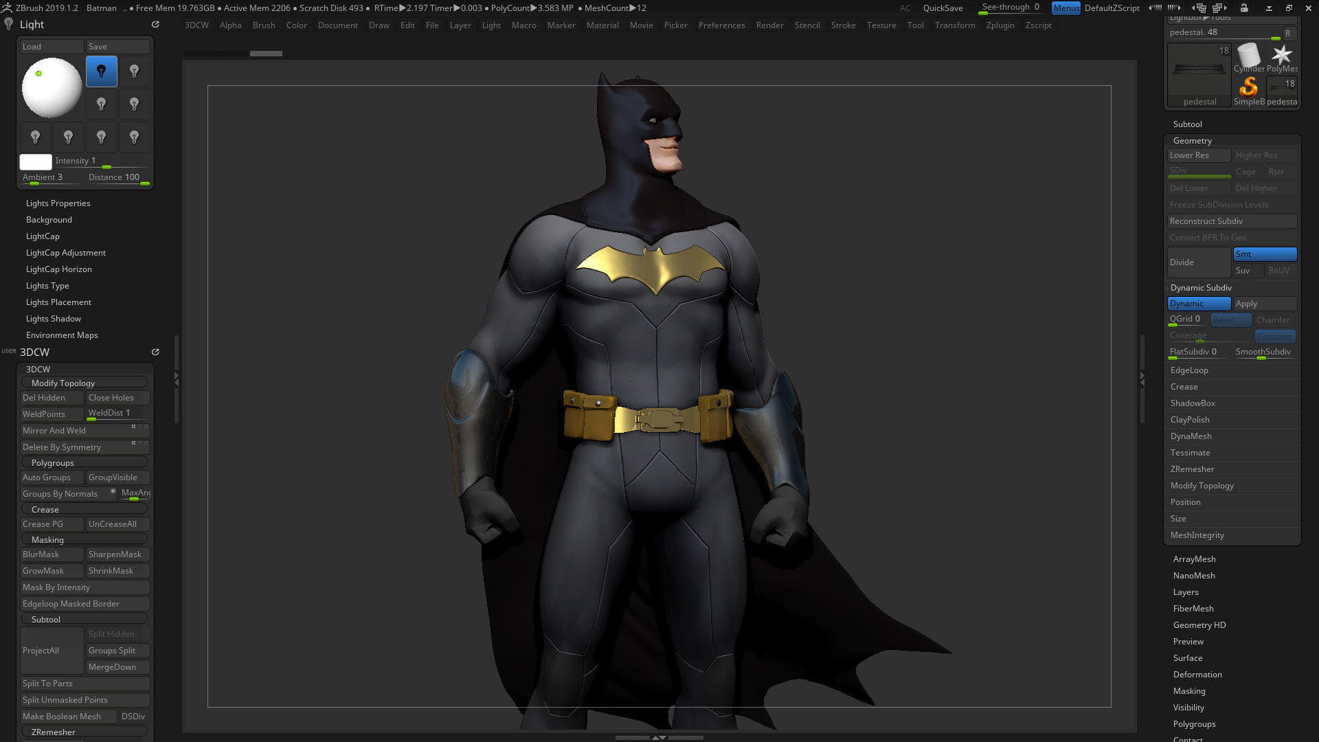The width and height of the screenshot is (1319, 742).
Task: Select the small pedestal tool thumbnail
Action: coord(1282,91)
